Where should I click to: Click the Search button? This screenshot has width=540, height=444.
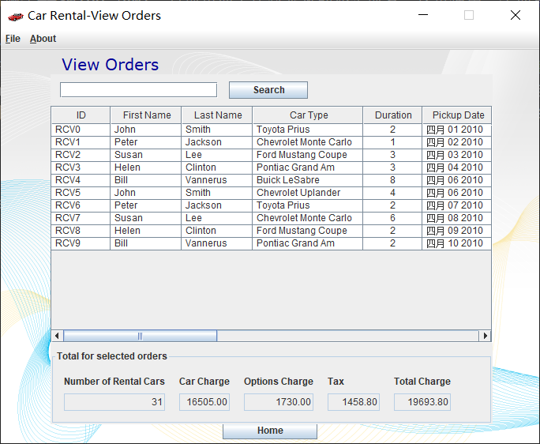[x=268, y=90]
